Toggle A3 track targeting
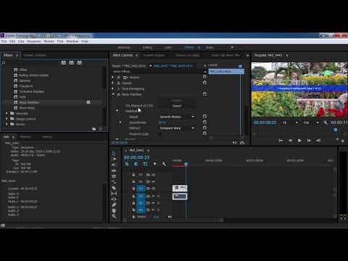Image resolution: width=348 pixels, height=261 pixels. coord(141,210)
